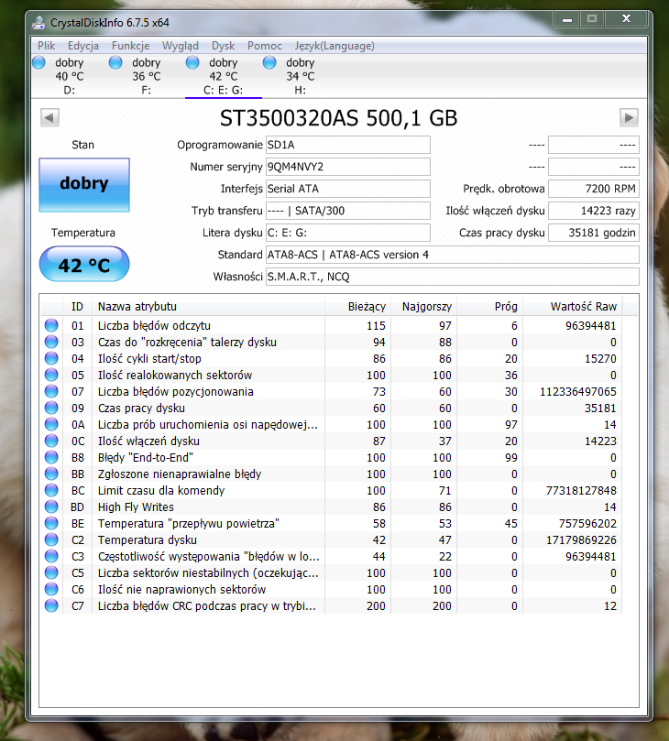Click the Tryb transferu field SATA/300
The height and width of the screenshot is (741, 669).
[x=348, y=211]
